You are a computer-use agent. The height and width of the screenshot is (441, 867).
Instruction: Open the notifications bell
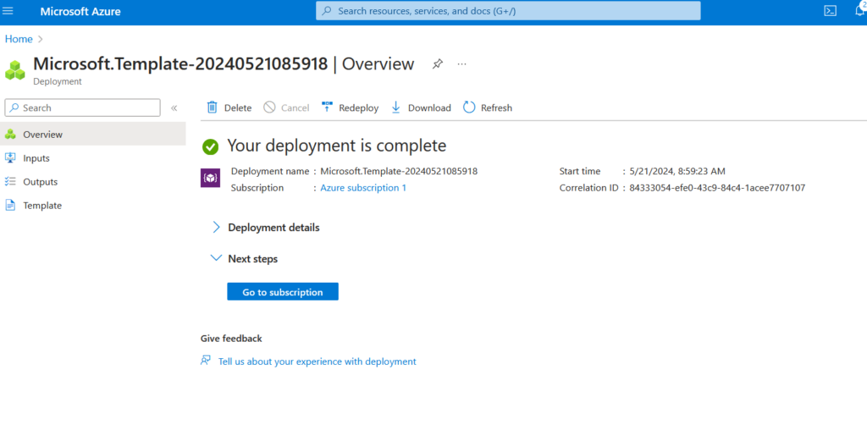coord(860,10)
